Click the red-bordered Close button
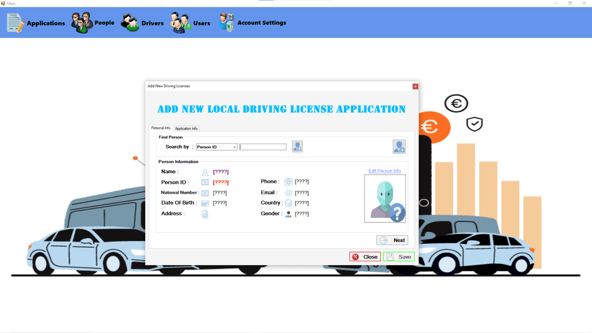Screen dimensions: 592x333 point(365,257)
